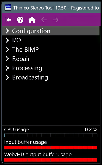Screen dimensions: 102x165
Task: Click the Input buffer usage red bar
Action: [51, 148]
